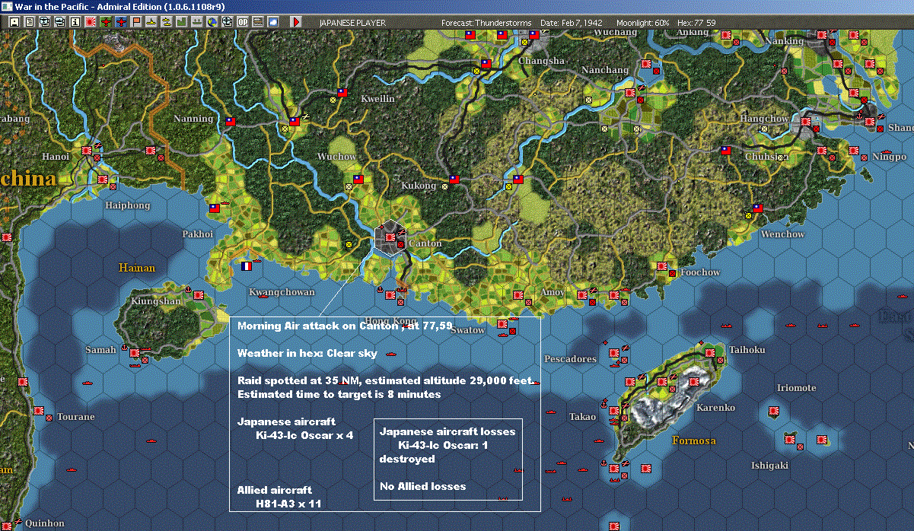Screen dimensions: 914x531
Task: Click the Moonlight: 60% status text
Action: click(x=644, y=23)
